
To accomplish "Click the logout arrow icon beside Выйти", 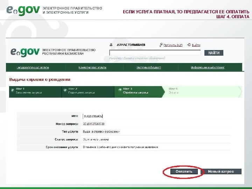I will click(x=189, y=45).
